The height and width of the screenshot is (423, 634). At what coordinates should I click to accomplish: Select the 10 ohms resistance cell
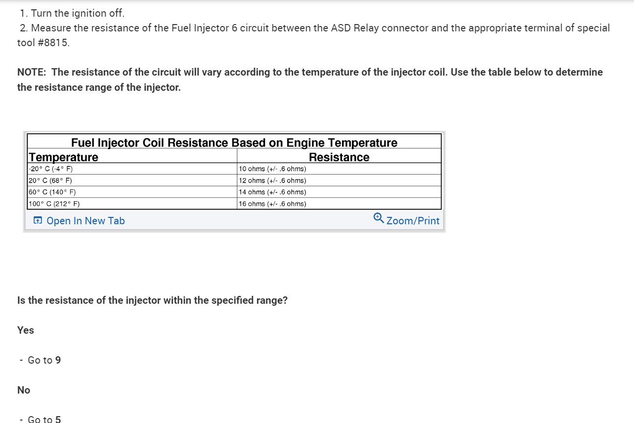tap(272, 169)
